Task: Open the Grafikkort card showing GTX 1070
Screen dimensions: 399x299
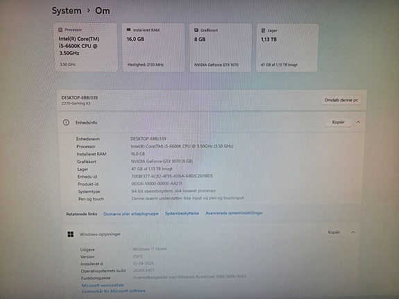Action: click(220, 48)
